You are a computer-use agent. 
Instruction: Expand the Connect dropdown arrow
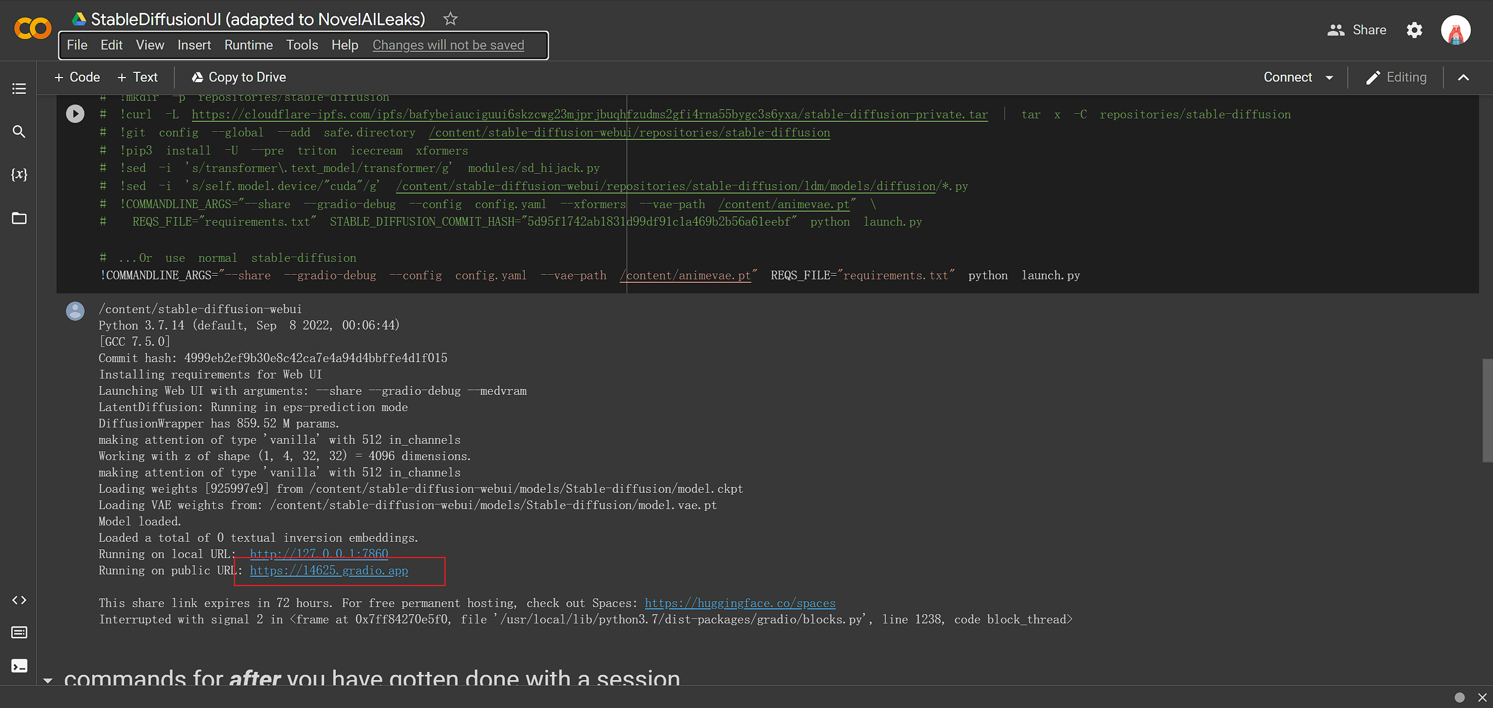tap(1330, 78)
